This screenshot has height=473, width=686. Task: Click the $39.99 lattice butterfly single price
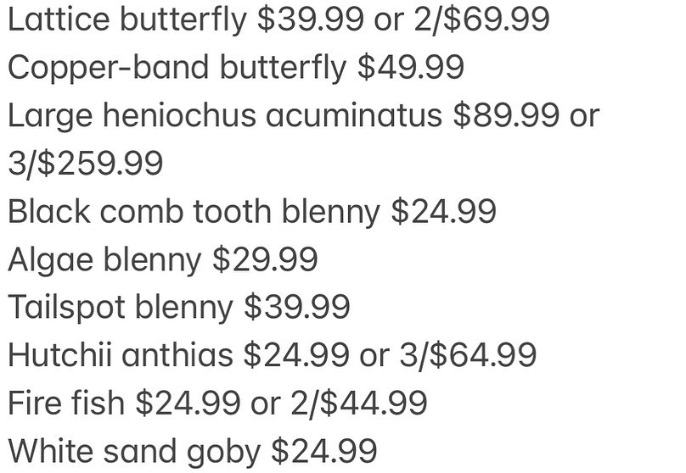point(311,19)
